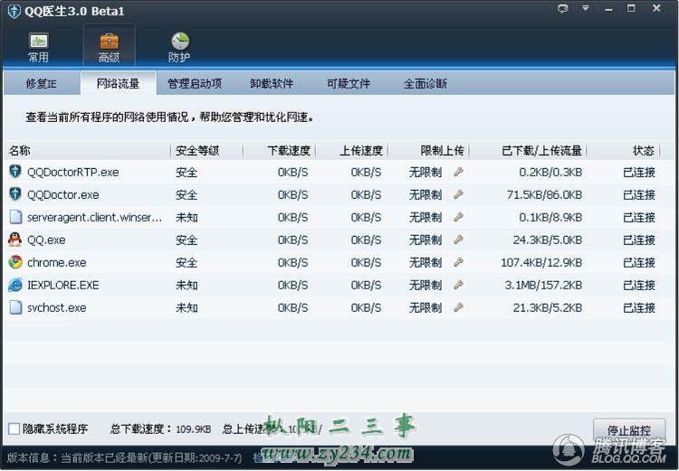Select the serveragent.client file icon
The image size is (679, 471).
tap(15, 217)
